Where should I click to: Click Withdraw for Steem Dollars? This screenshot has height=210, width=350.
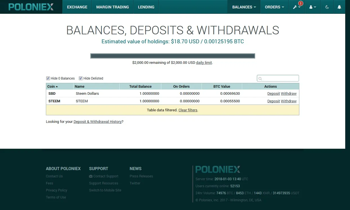(289, 94)
